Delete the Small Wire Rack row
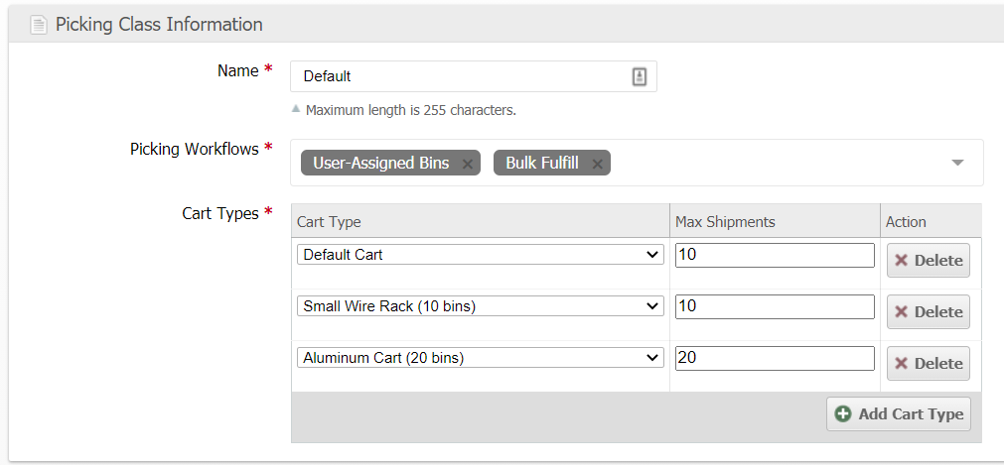 pos(928,311)
